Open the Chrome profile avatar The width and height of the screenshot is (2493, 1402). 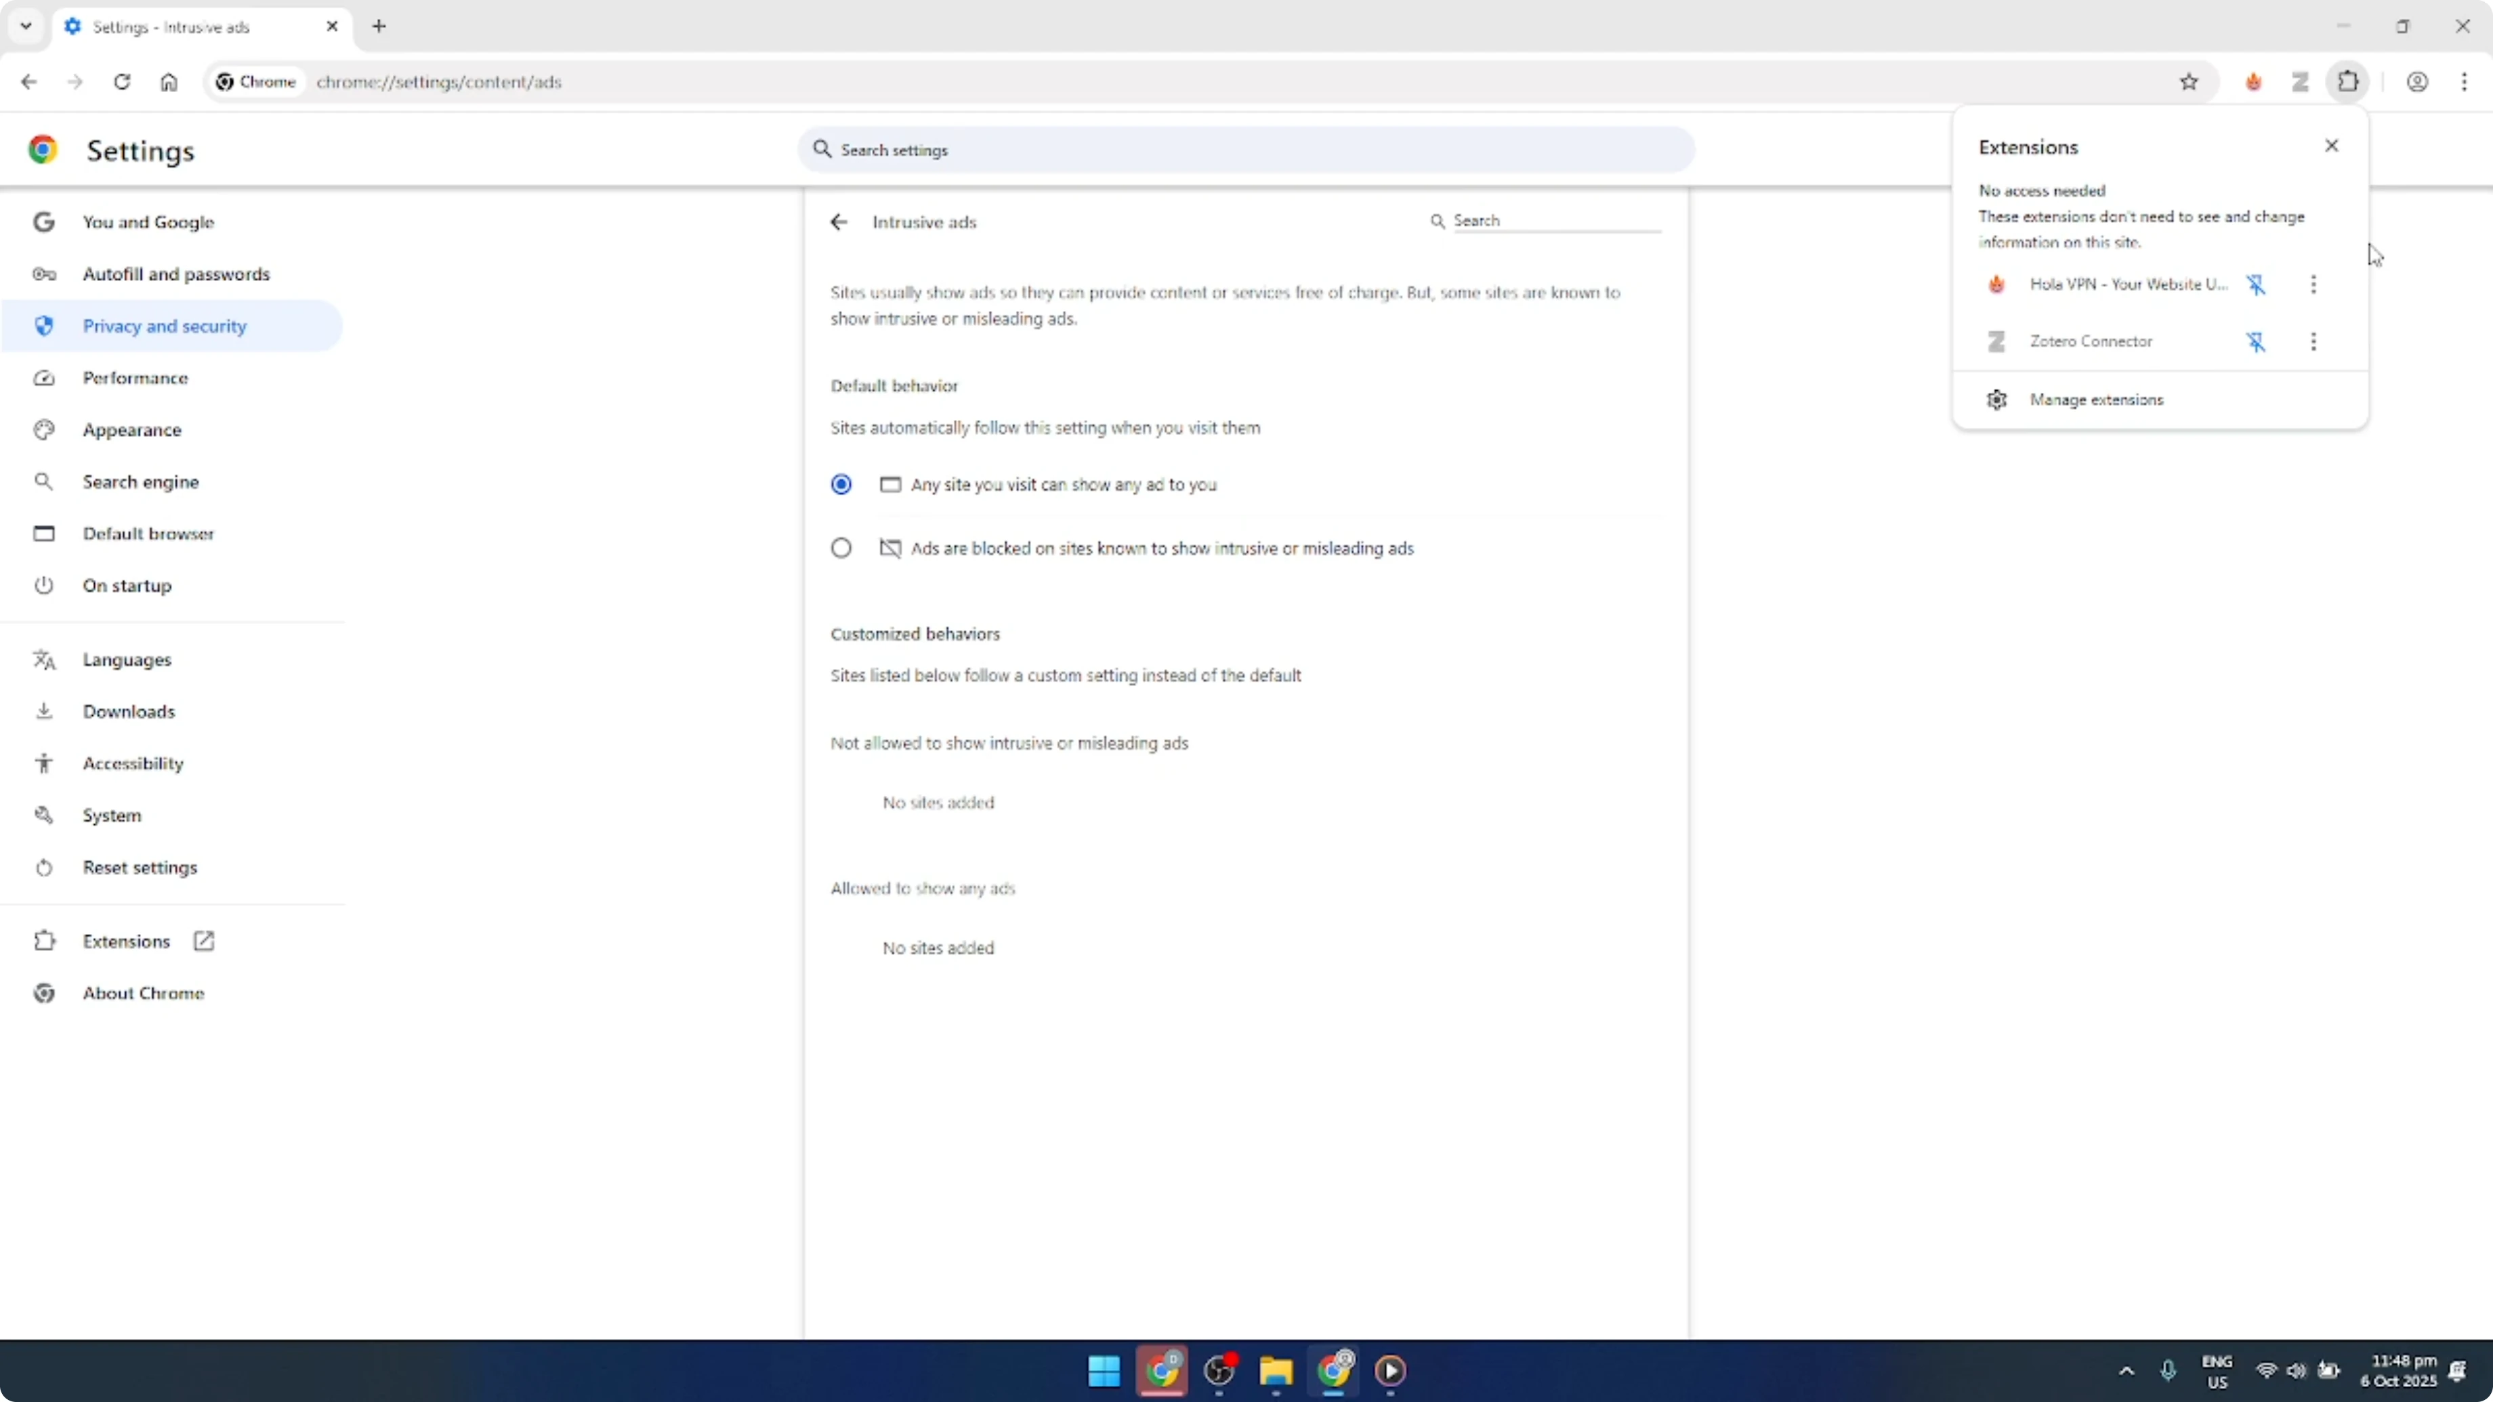coord(2418,81)
